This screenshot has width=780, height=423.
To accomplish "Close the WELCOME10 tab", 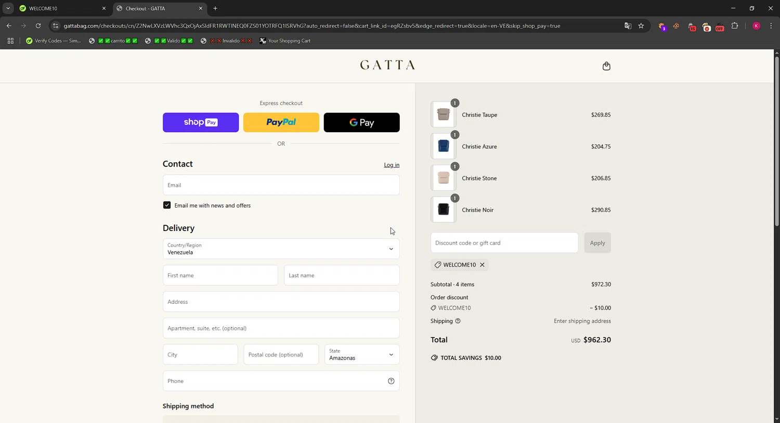I will coord(103,8).
